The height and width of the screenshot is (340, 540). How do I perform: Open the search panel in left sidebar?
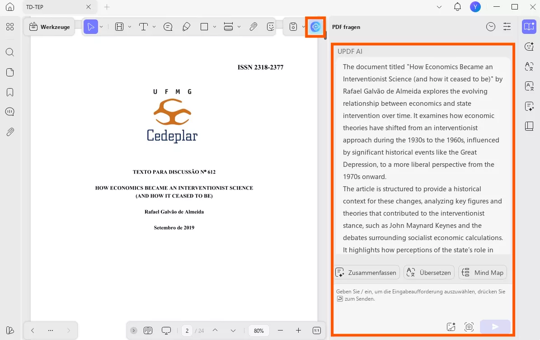click(10, 52)
